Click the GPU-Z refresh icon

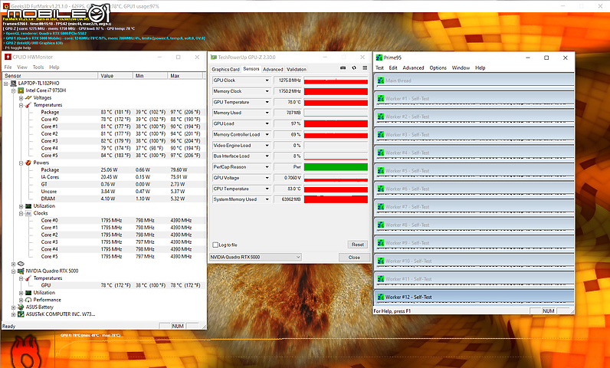(x=354, y=67)
